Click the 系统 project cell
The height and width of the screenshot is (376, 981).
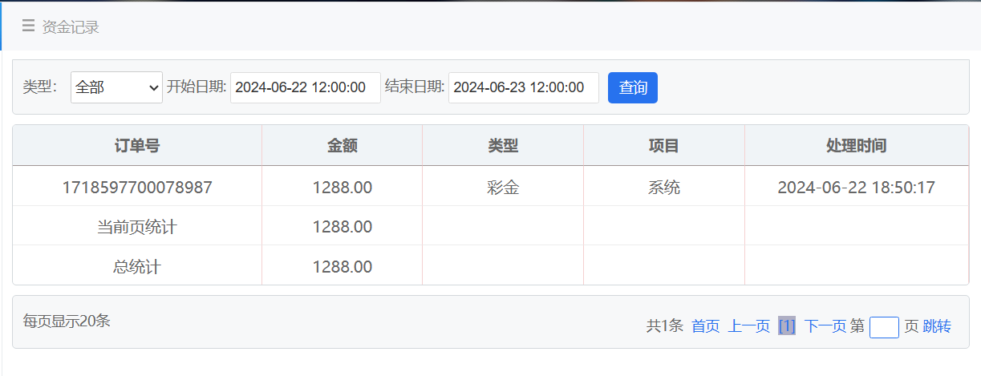pyautogui.click(x=663, y=188)
